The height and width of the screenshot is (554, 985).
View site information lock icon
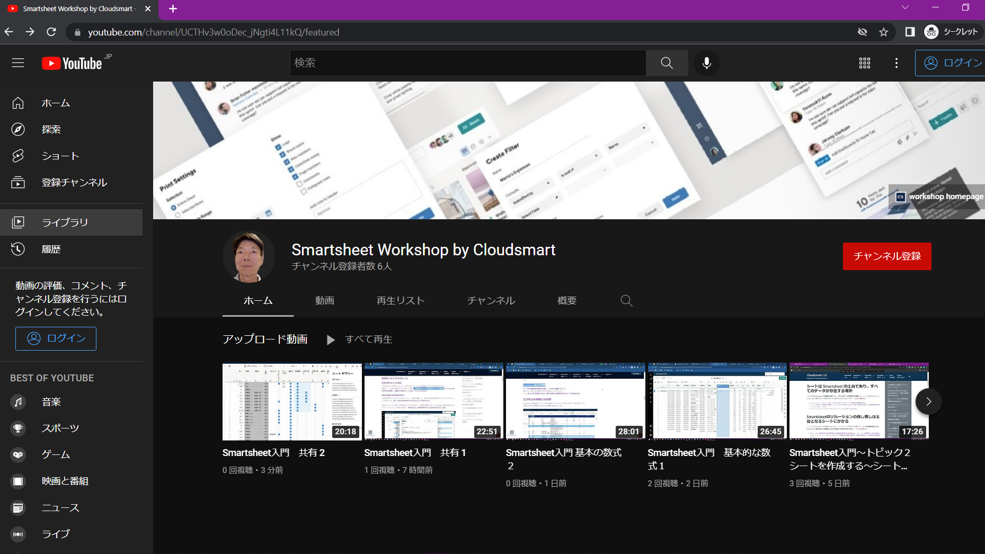point(78,32)
